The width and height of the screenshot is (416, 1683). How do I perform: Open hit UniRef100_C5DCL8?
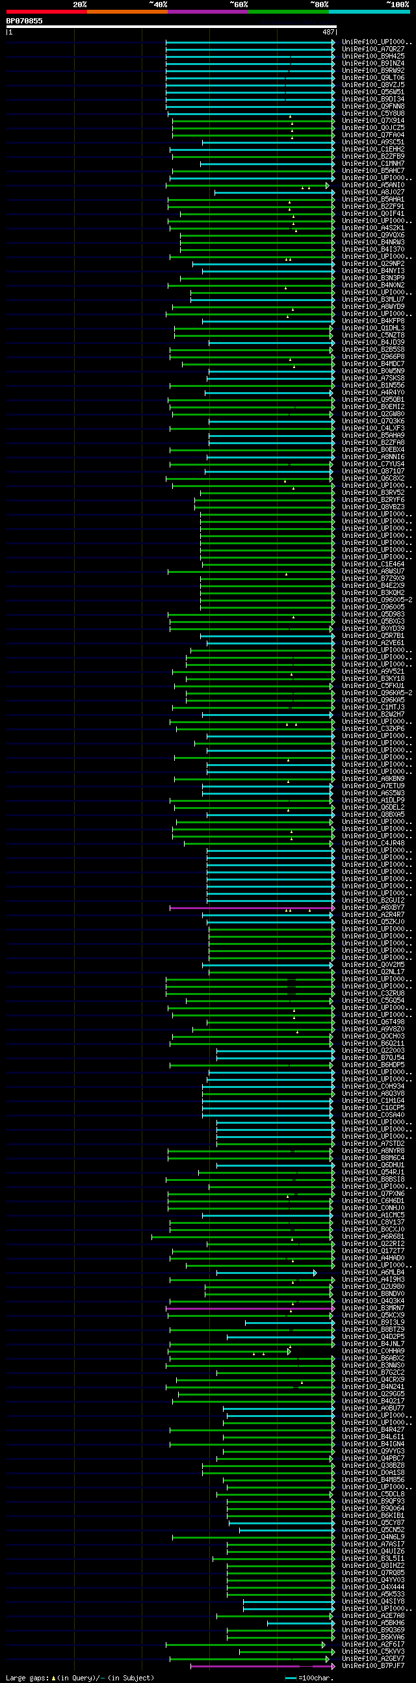(373, 1494)
